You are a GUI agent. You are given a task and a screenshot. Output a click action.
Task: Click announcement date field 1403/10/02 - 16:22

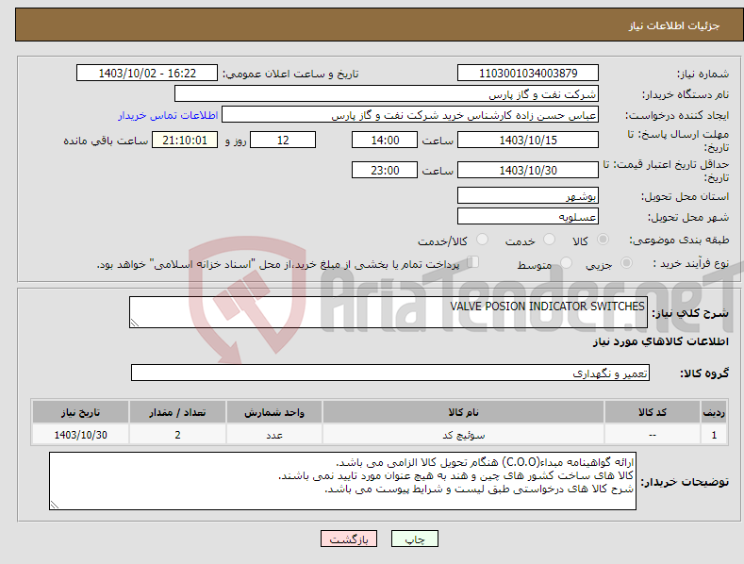146,74
